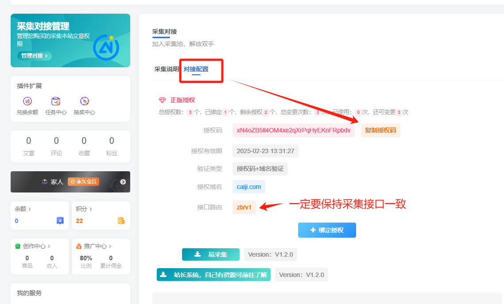This screenshot has height=304, width=504.
Task: Click the coins icon next to 积分
Action: (120, 221)
